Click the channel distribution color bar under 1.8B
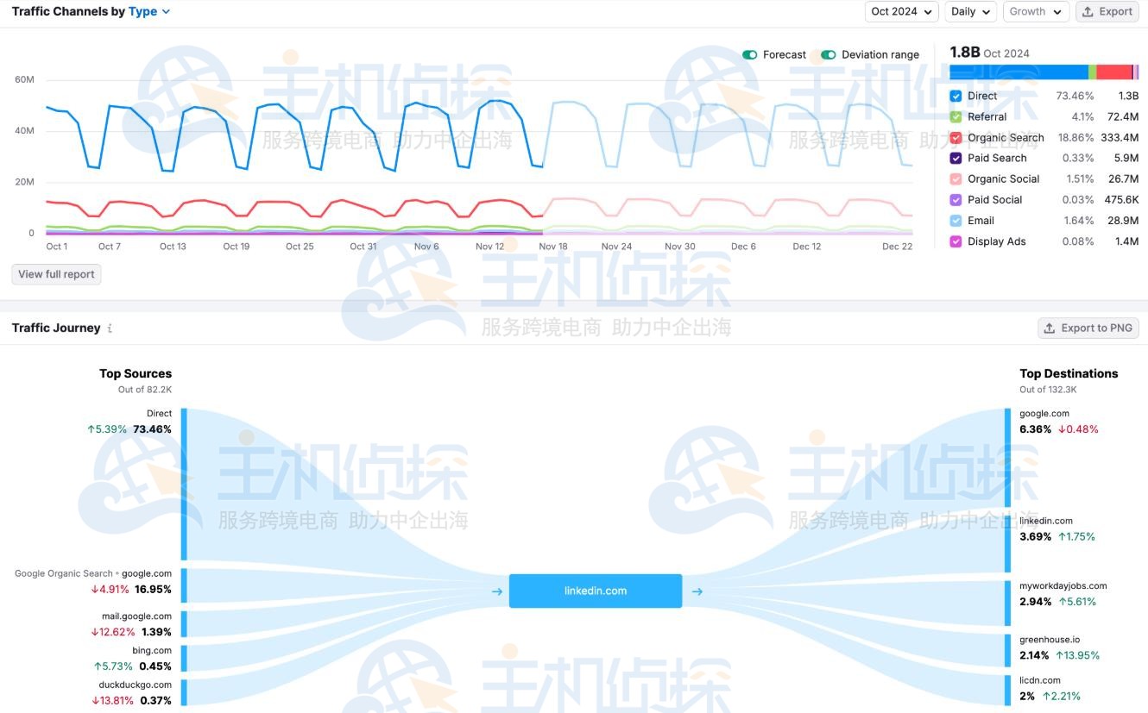Viewport: 1148px width, 713px height. click(1044, 72)
